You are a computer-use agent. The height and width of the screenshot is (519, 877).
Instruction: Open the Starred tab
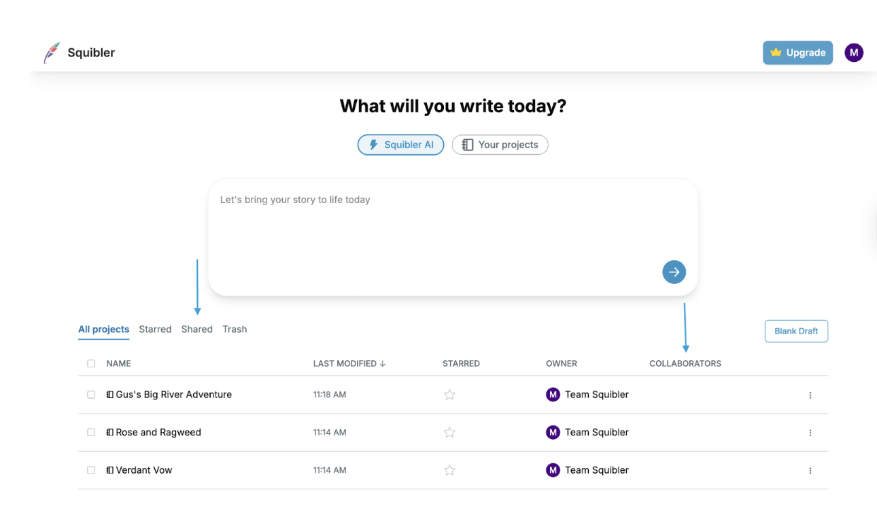(x=155, y=329)
